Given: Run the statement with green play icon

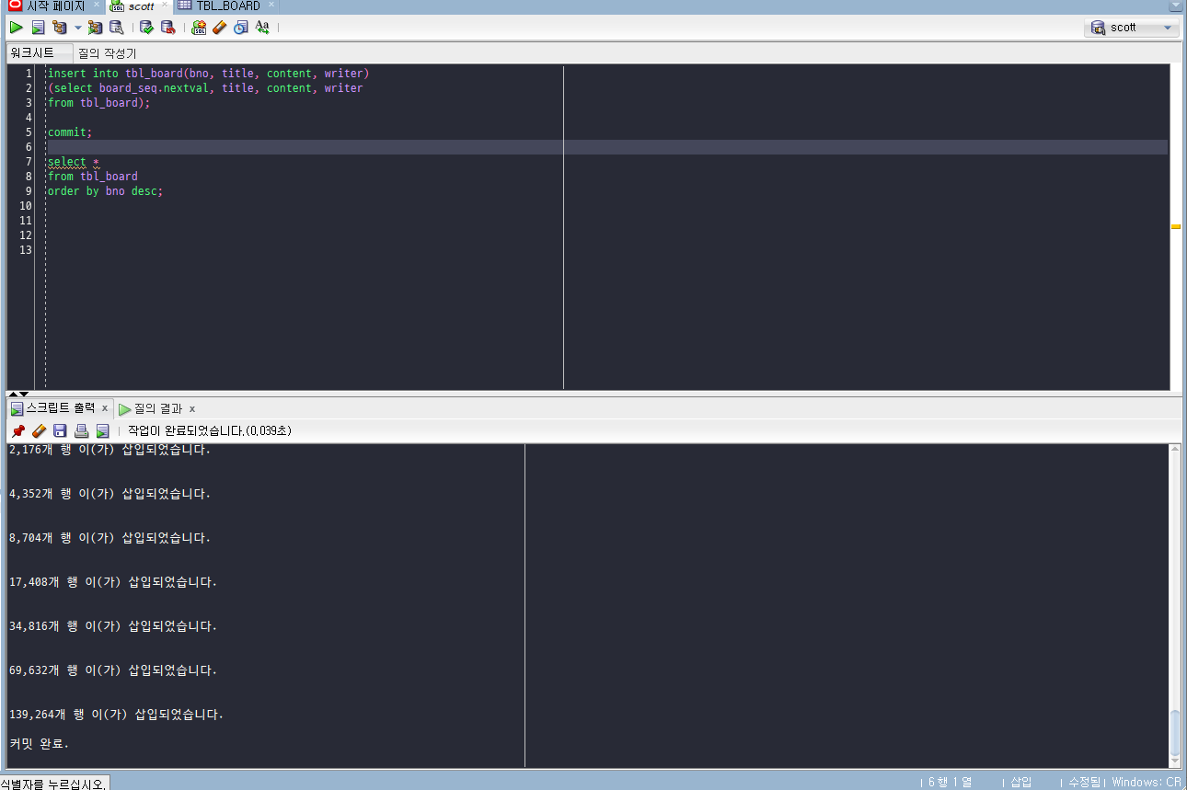Looking at the screenshot, I should point(16,28).
